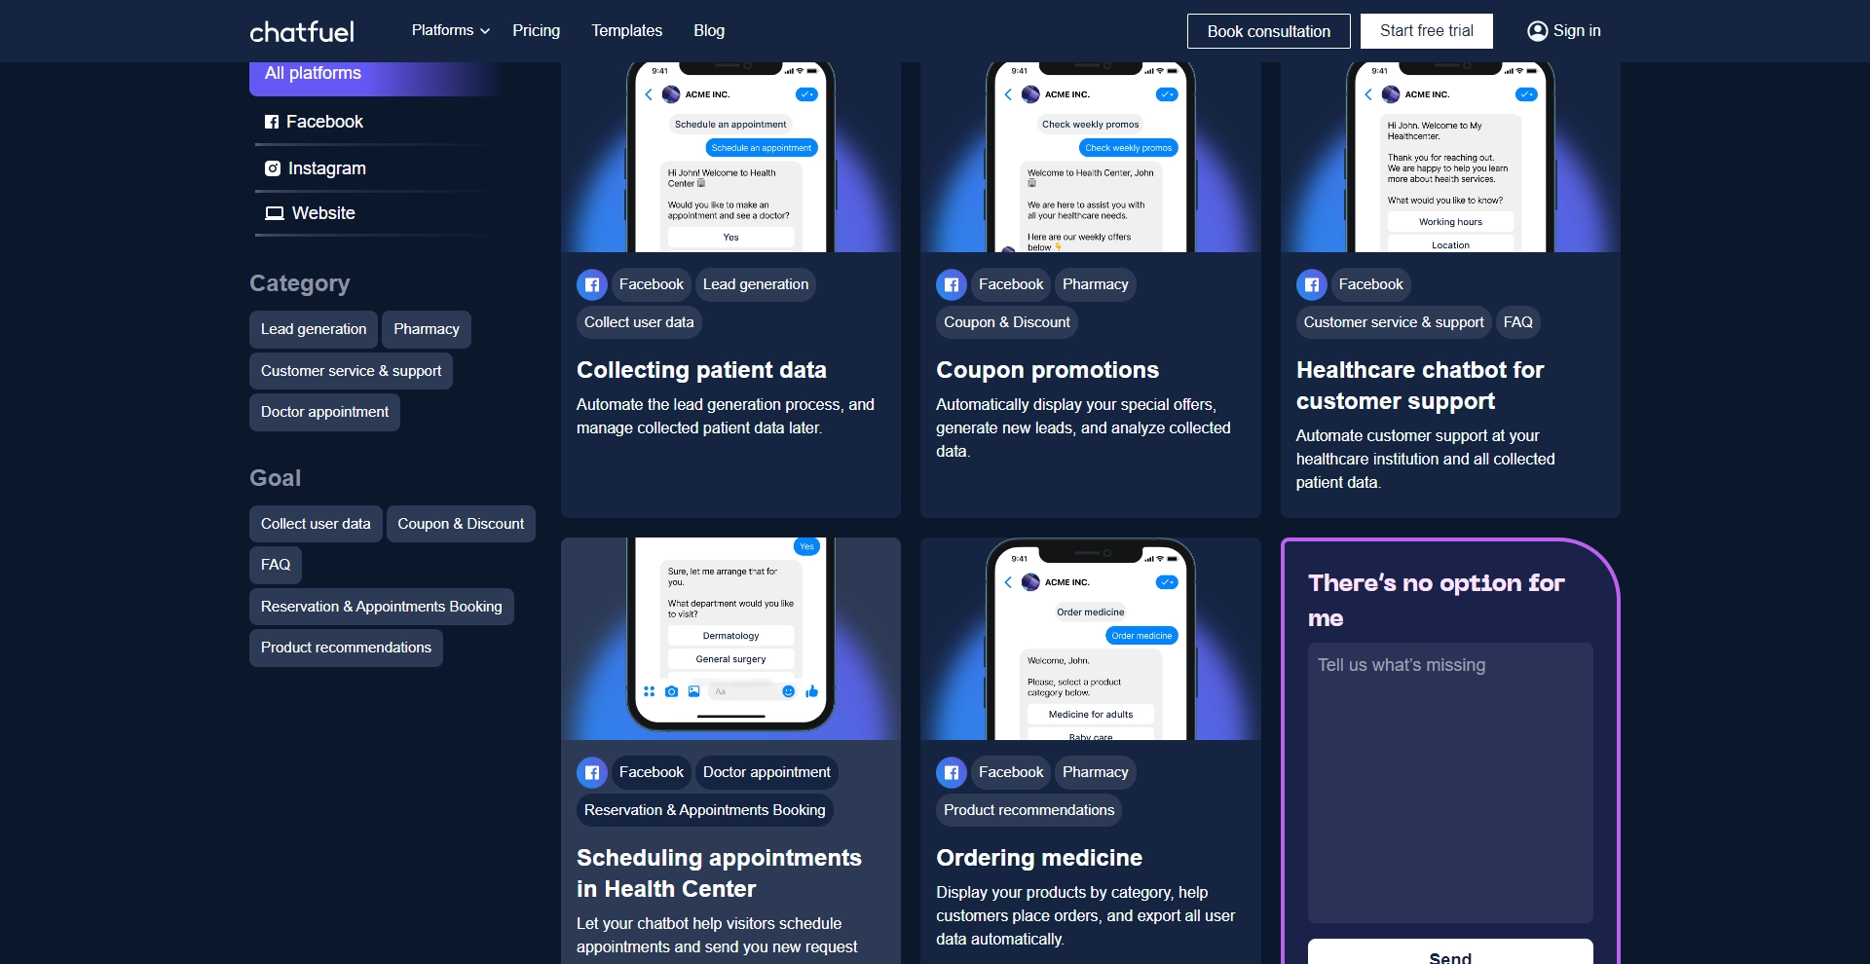Click the Chatfuel logo

tap(302, 31)
